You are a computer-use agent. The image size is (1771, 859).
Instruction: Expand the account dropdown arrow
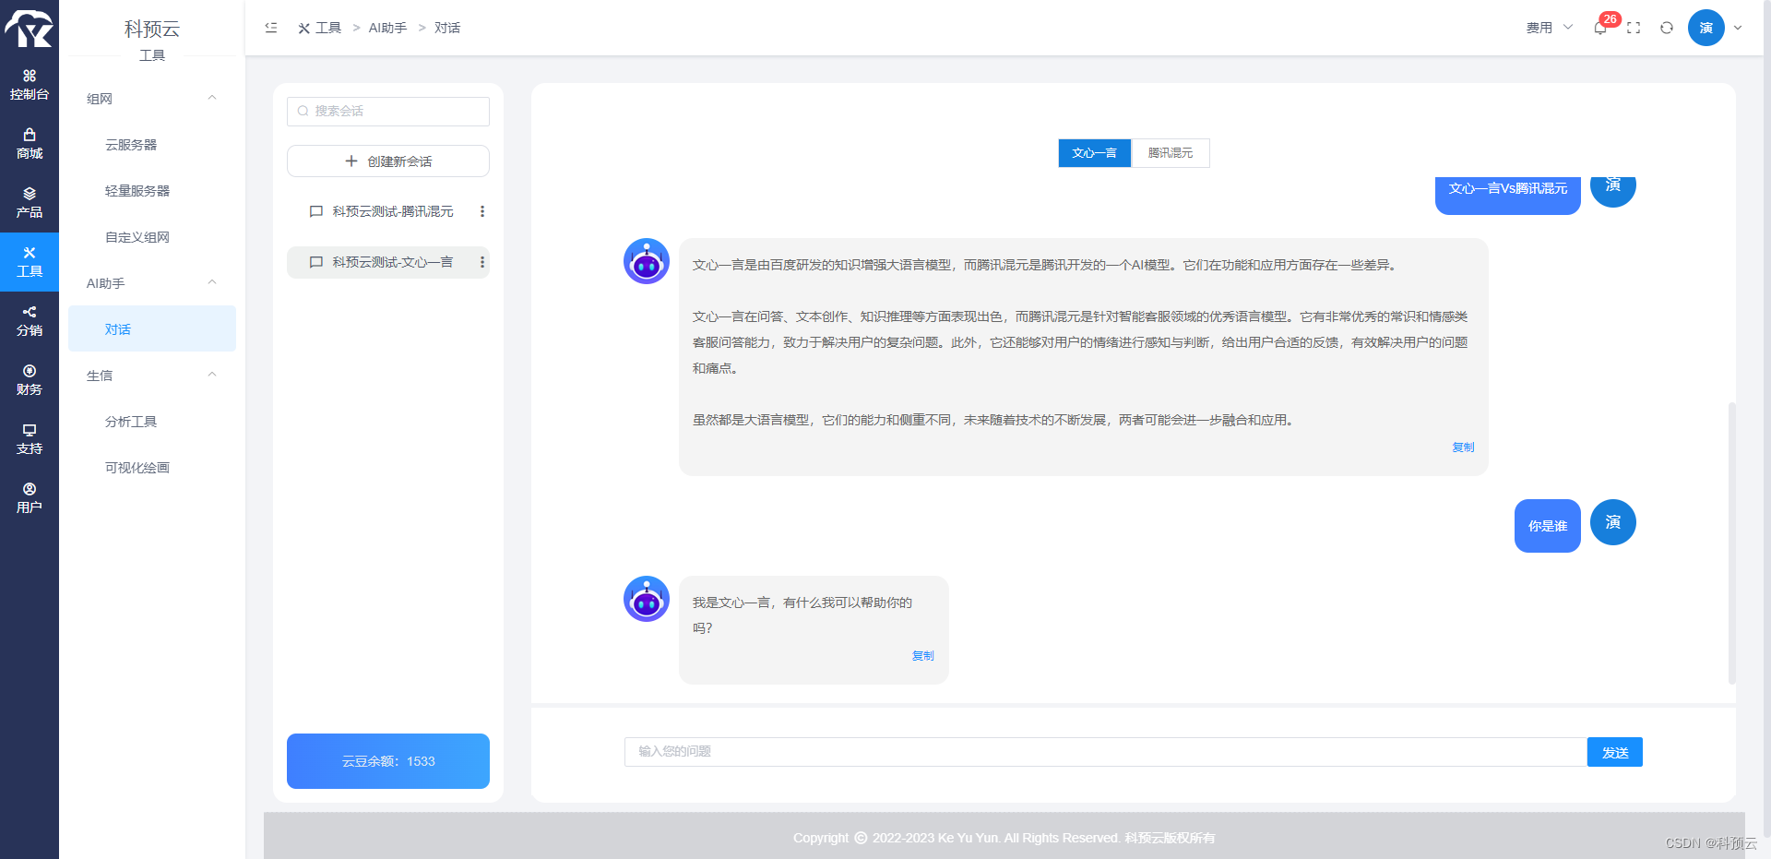pyautogui.click(x=1738, y=28)
